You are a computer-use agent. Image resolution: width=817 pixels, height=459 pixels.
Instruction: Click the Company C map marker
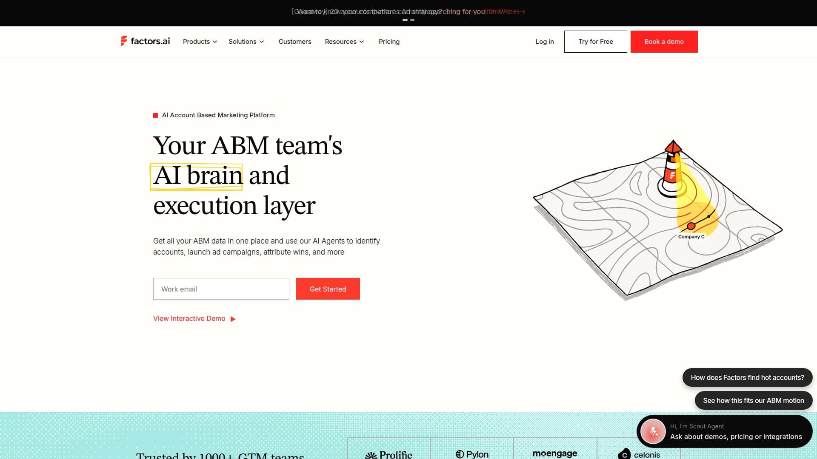[x=691, y=226]
